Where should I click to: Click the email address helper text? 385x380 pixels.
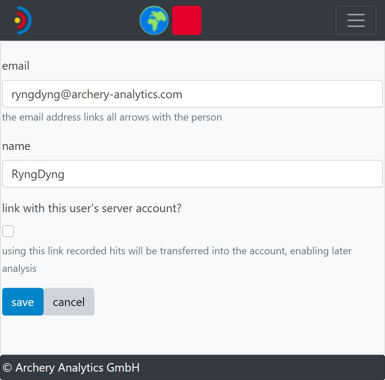112,117
